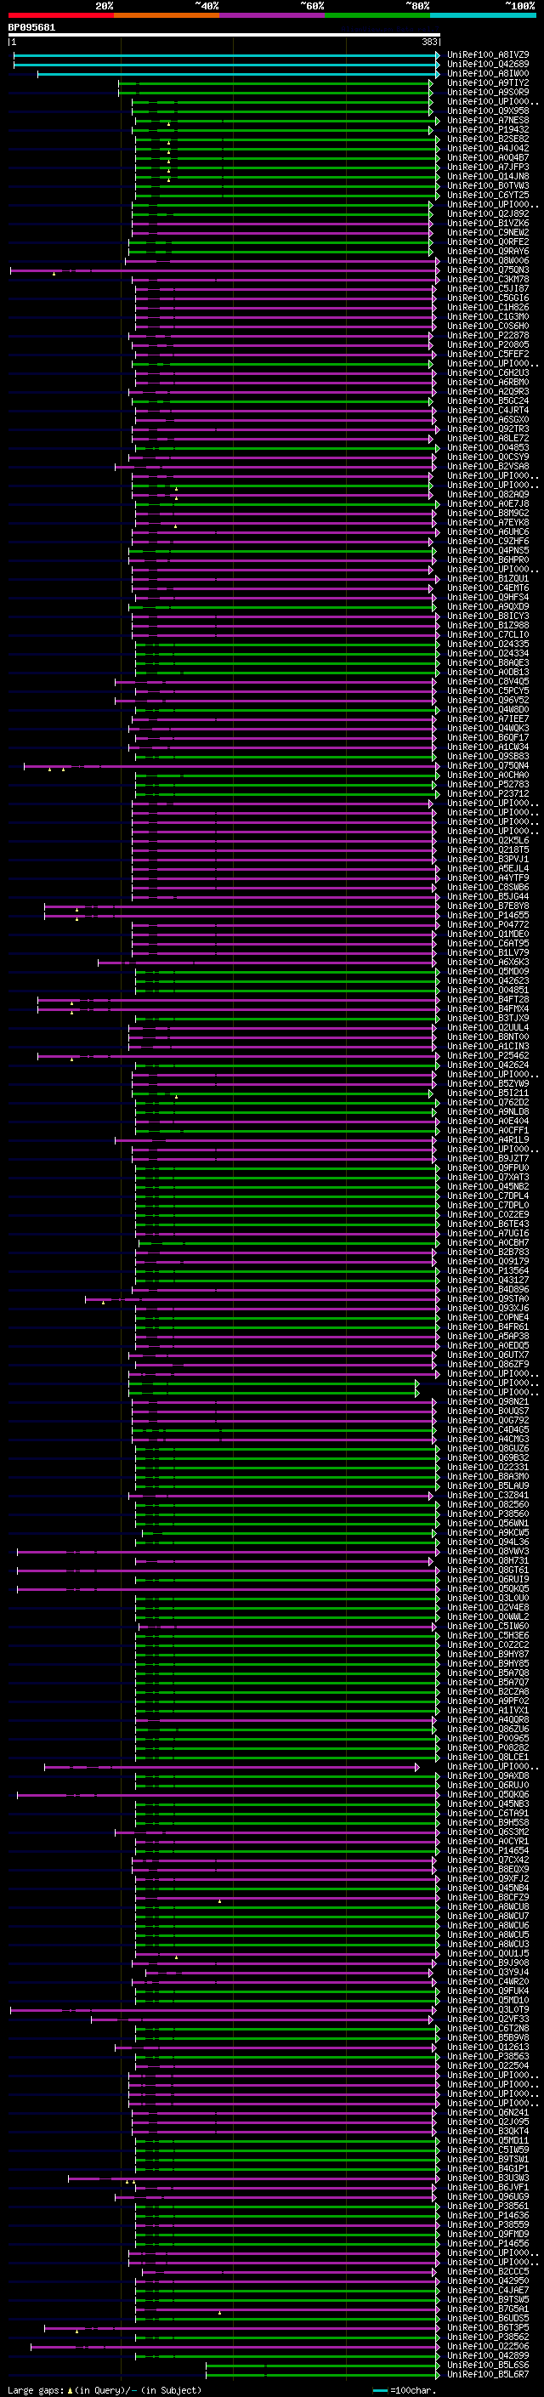Viewport: 544px width, 2397px height.
Task: Click hit UniRef100_P04772
Action: point(488,925)
